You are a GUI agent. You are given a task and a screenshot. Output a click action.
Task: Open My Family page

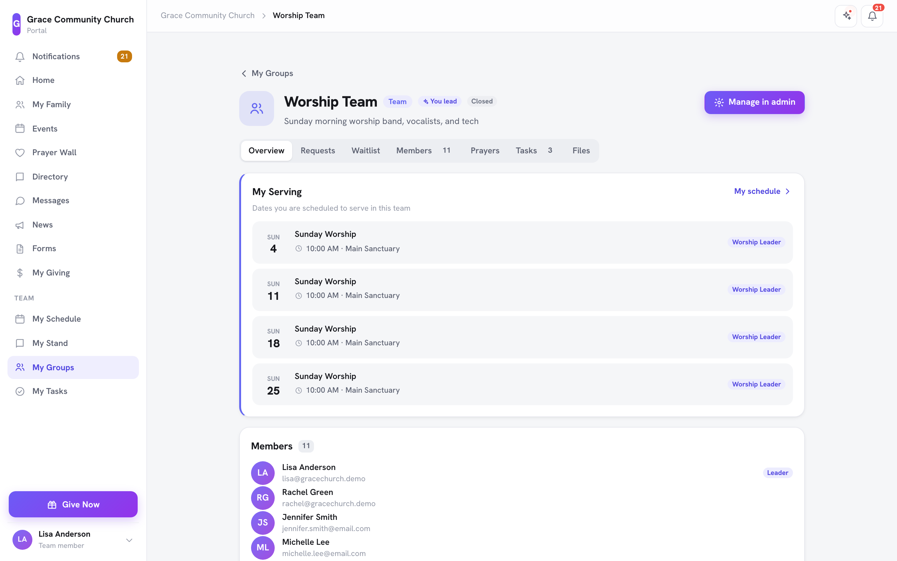(x=73, y=104)
